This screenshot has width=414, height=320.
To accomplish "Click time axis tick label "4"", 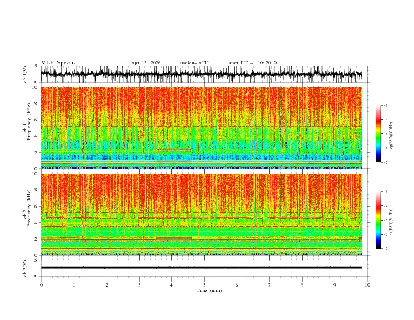I will click(x=171, y=285).
